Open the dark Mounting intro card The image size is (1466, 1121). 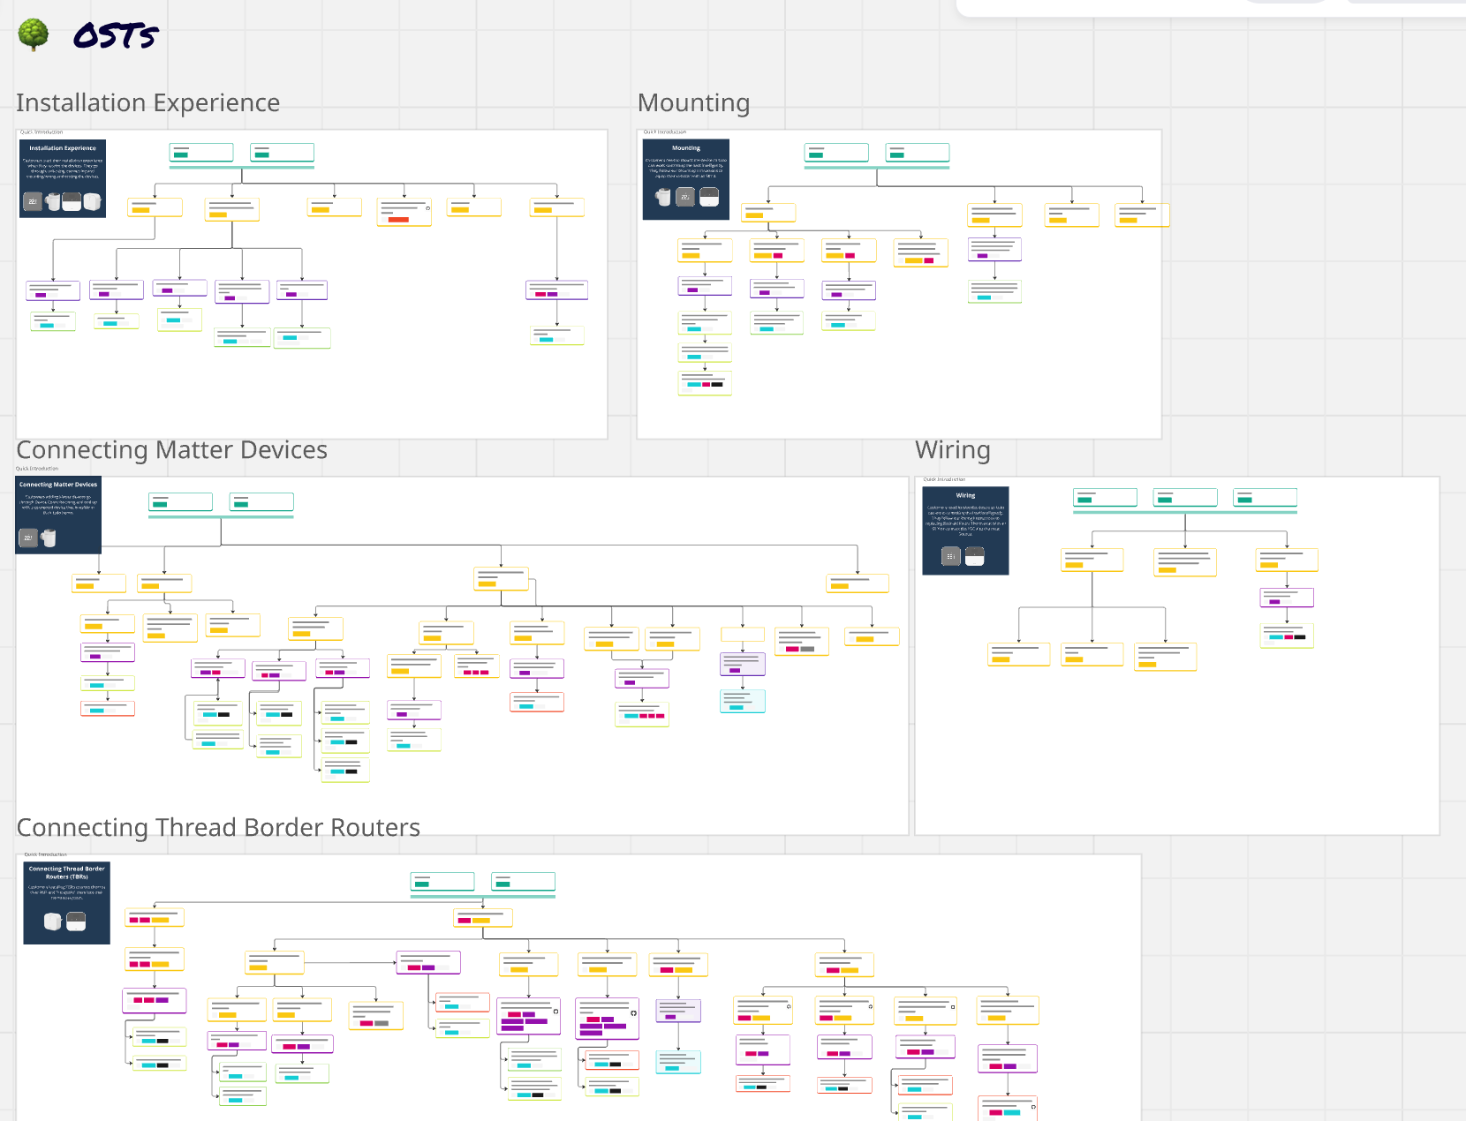[686, 179]
